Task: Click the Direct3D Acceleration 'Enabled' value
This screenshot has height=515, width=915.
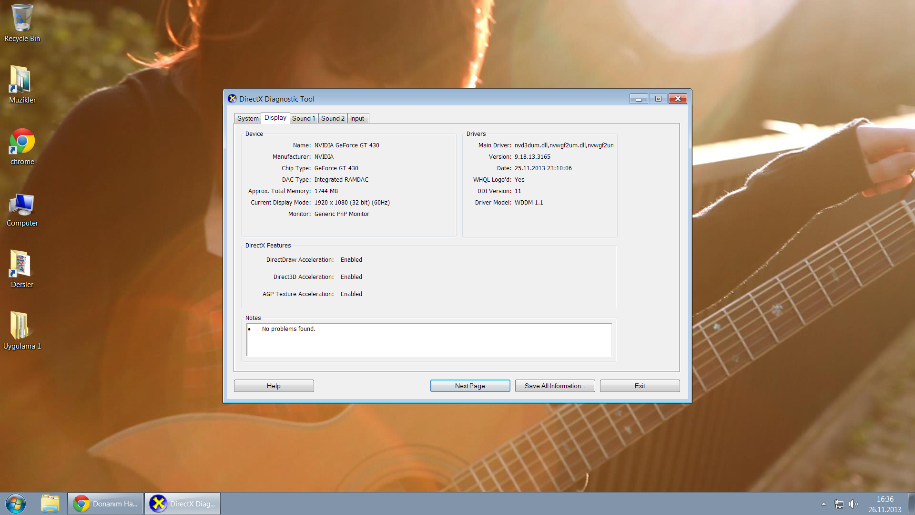Action: [x=351, y=277]
